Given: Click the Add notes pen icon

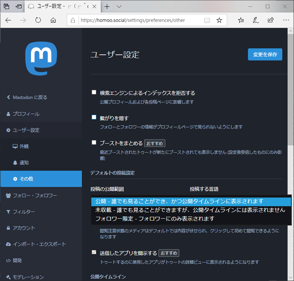Looking at the screenshot, I should point(256,20).
